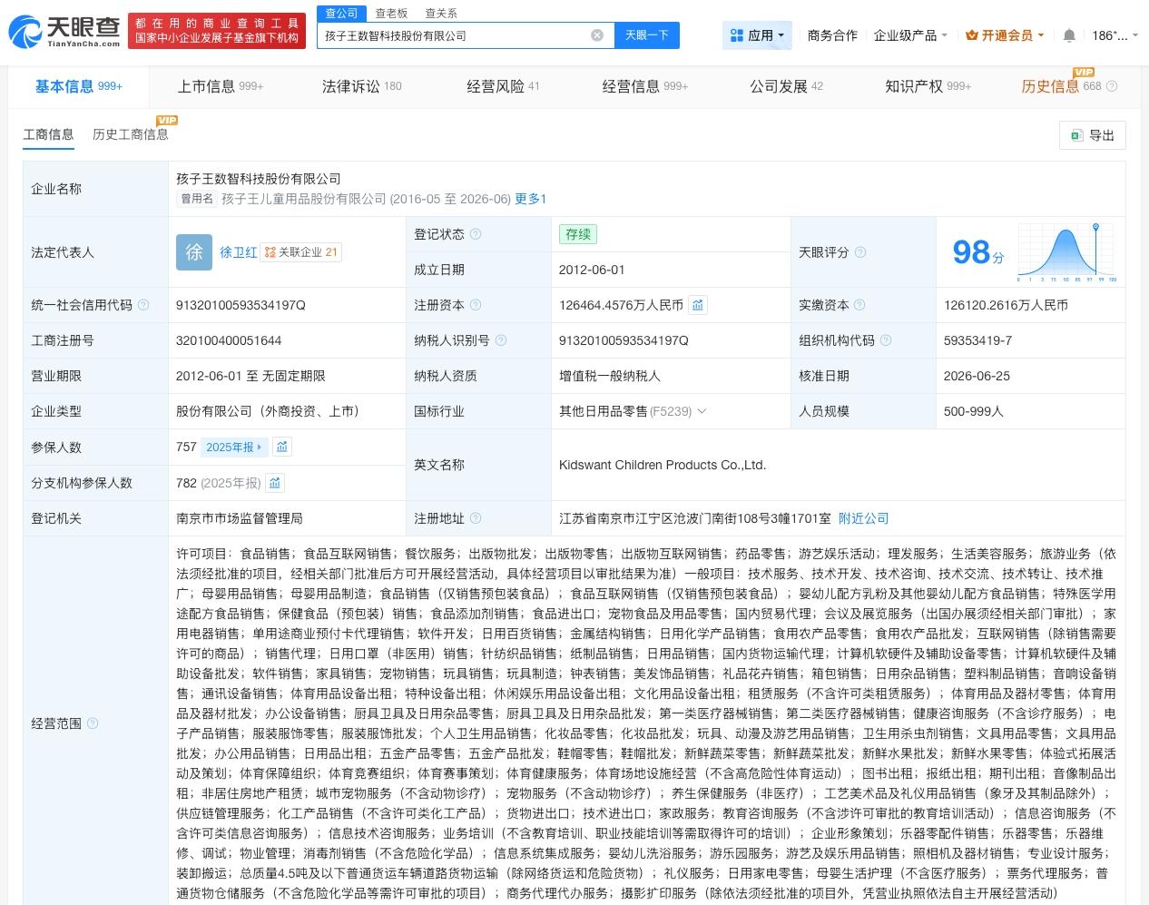Click the 曾用名 tag
1149x905 pixels.
click(197, 199)
